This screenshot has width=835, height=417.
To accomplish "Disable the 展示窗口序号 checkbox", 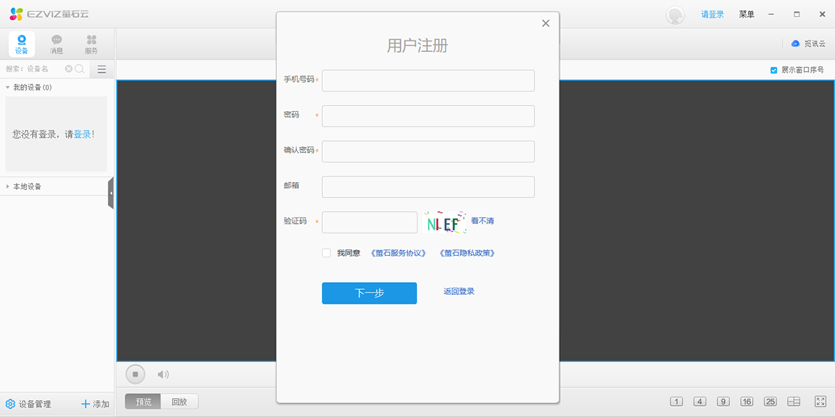I will click(x=774, y=69).
